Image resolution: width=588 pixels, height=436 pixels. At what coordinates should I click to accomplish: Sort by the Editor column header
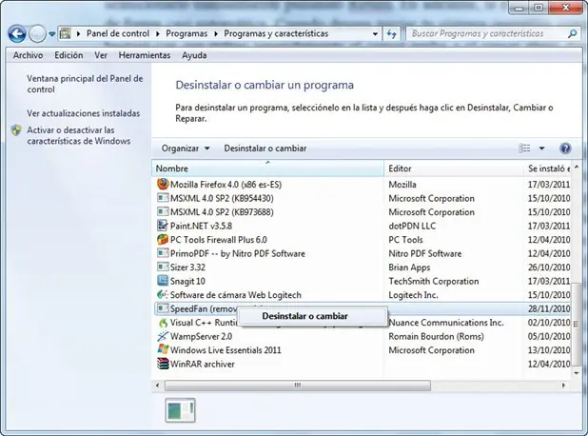click(x=454, y=168)
